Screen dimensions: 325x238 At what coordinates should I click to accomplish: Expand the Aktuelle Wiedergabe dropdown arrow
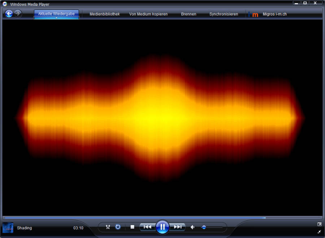click(56, 18)
